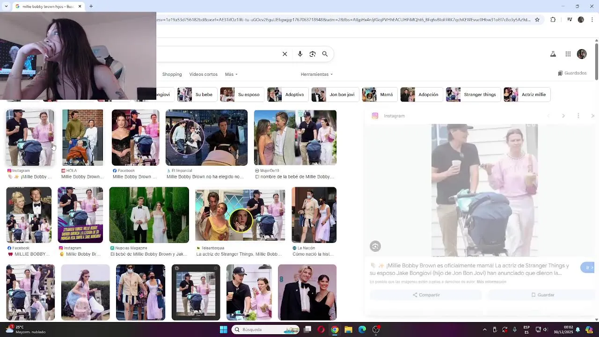Filter results with the Actriz millie chip
The width and height of the screenshot is (599, 337).
(526, 95)
